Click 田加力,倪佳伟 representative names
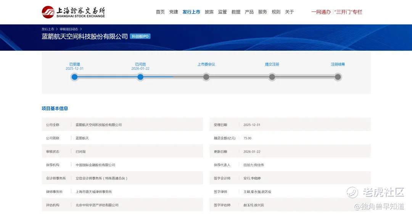 254,165
